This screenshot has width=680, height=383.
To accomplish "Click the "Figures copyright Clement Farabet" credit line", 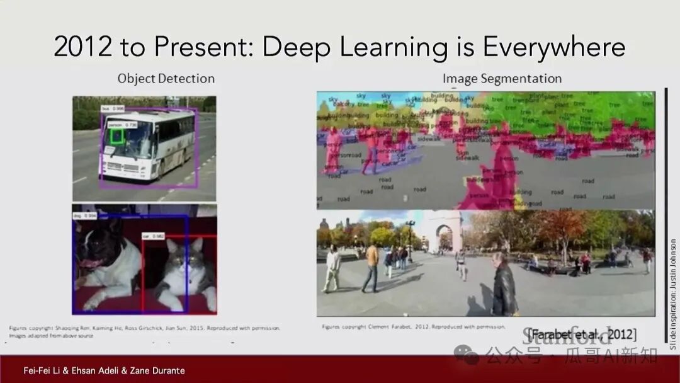I will pos(414,326).
